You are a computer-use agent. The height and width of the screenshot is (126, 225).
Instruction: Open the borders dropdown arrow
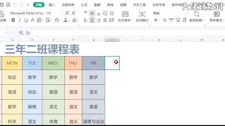pos(43,20)
